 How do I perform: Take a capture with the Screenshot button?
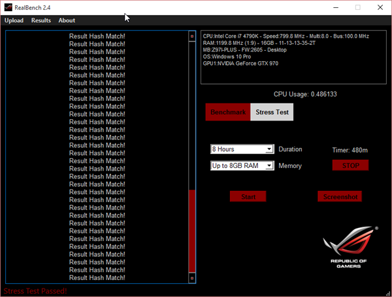tap(340, 197)
